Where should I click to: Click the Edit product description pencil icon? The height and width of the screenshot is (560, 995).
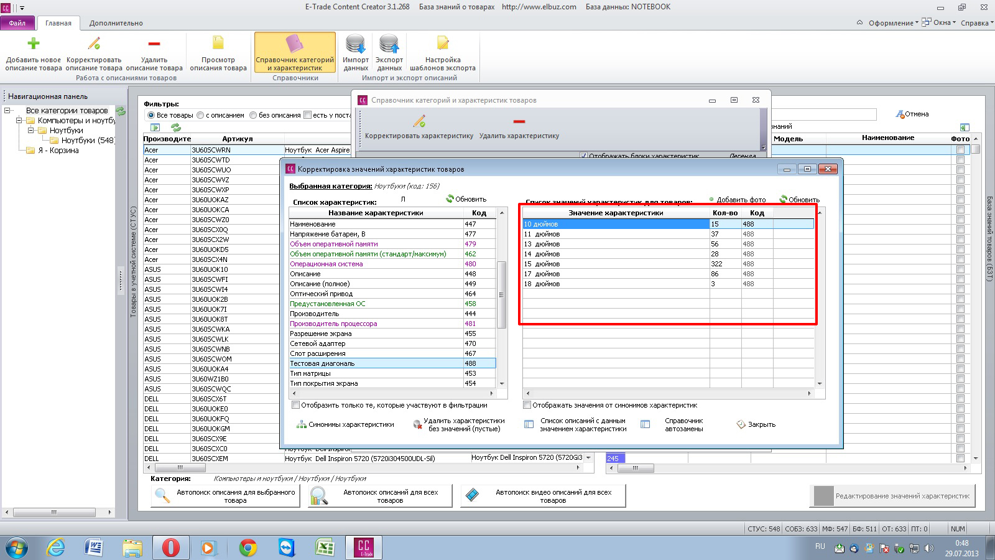94,43
